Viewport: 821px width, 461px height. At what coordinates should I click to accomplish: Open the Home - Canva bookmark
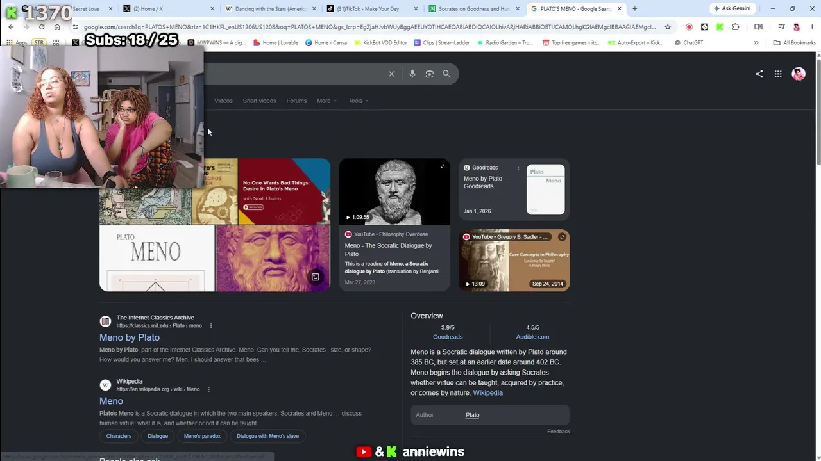point(325,43)
